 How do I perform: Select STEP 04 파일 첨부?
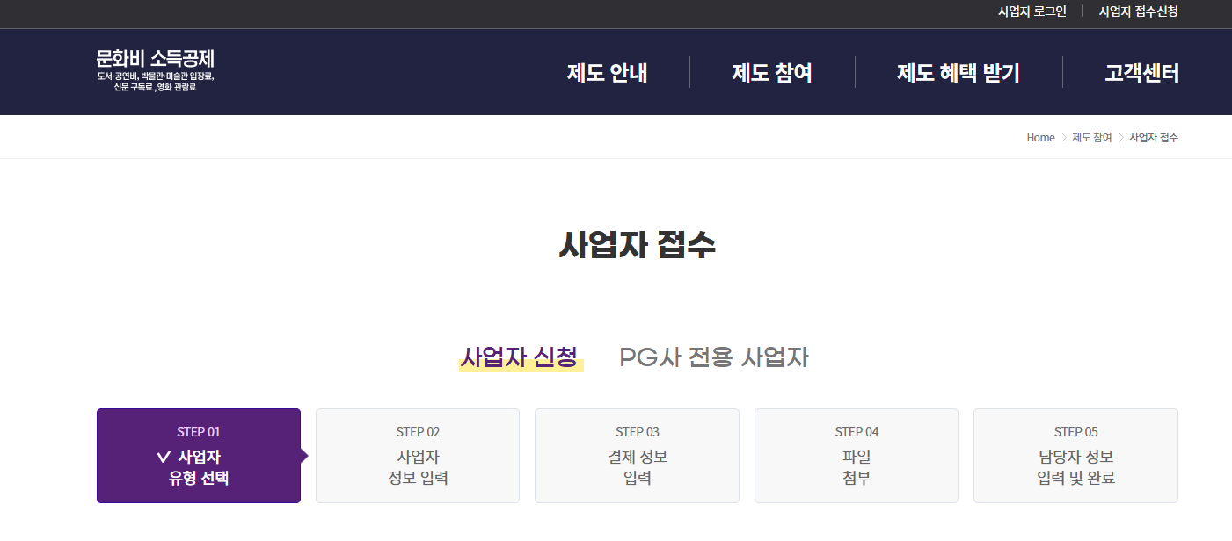(856, 456)
